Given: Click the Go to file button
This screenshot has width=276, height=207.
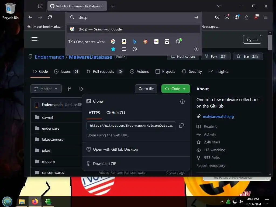Looking at the screenshot, I should click(x=146, y=89).
